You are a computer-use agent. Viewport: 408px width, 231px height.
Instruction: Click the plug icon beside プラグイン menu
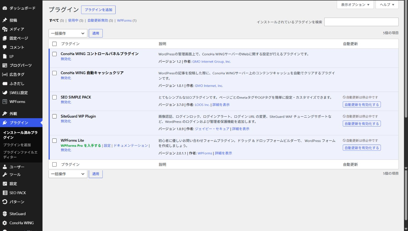(5, 123)
